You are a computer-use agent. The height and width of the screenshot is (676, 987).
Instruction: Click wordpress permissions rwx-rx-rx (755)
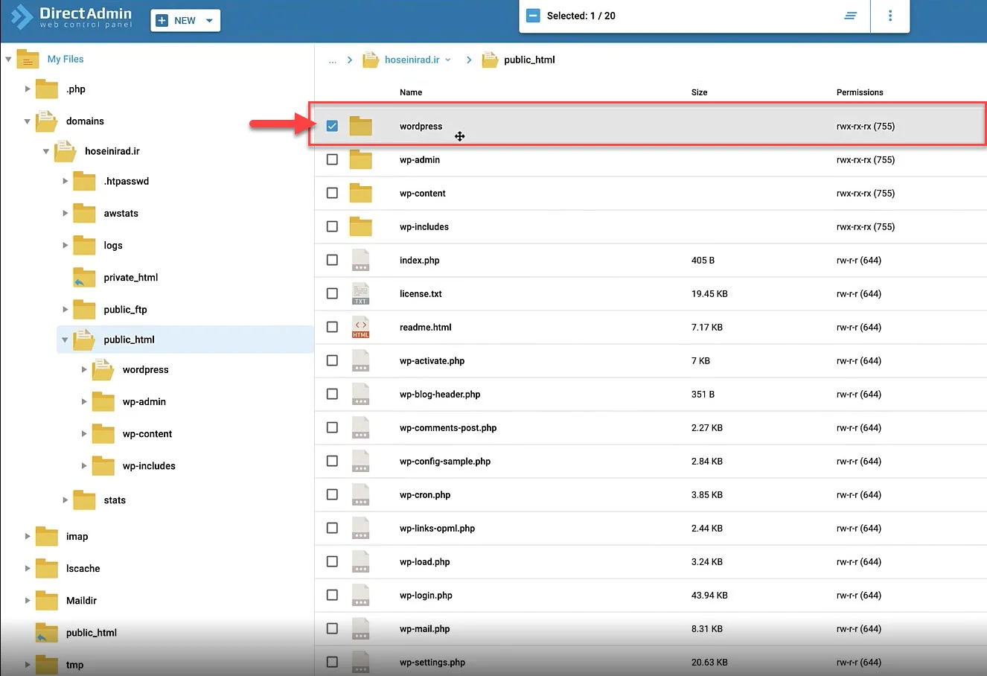866,126
